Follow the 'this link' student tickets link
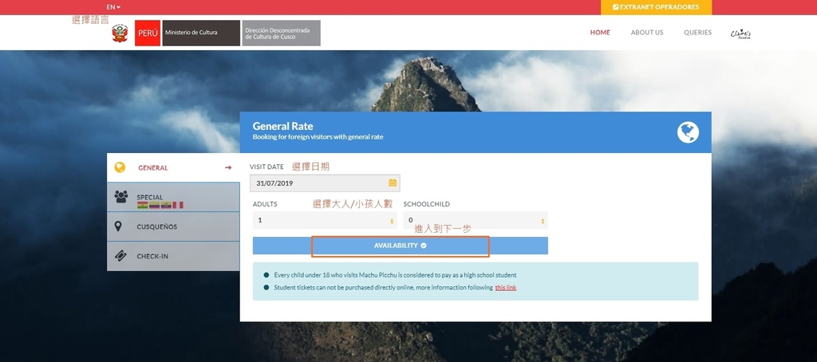Screen dimensions: 817x362 (505, 287)
